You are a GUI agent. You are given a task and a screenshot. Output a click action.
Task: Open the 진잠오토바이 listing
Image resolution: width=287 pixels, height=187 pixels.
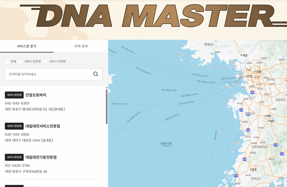(x=36, y=95)
